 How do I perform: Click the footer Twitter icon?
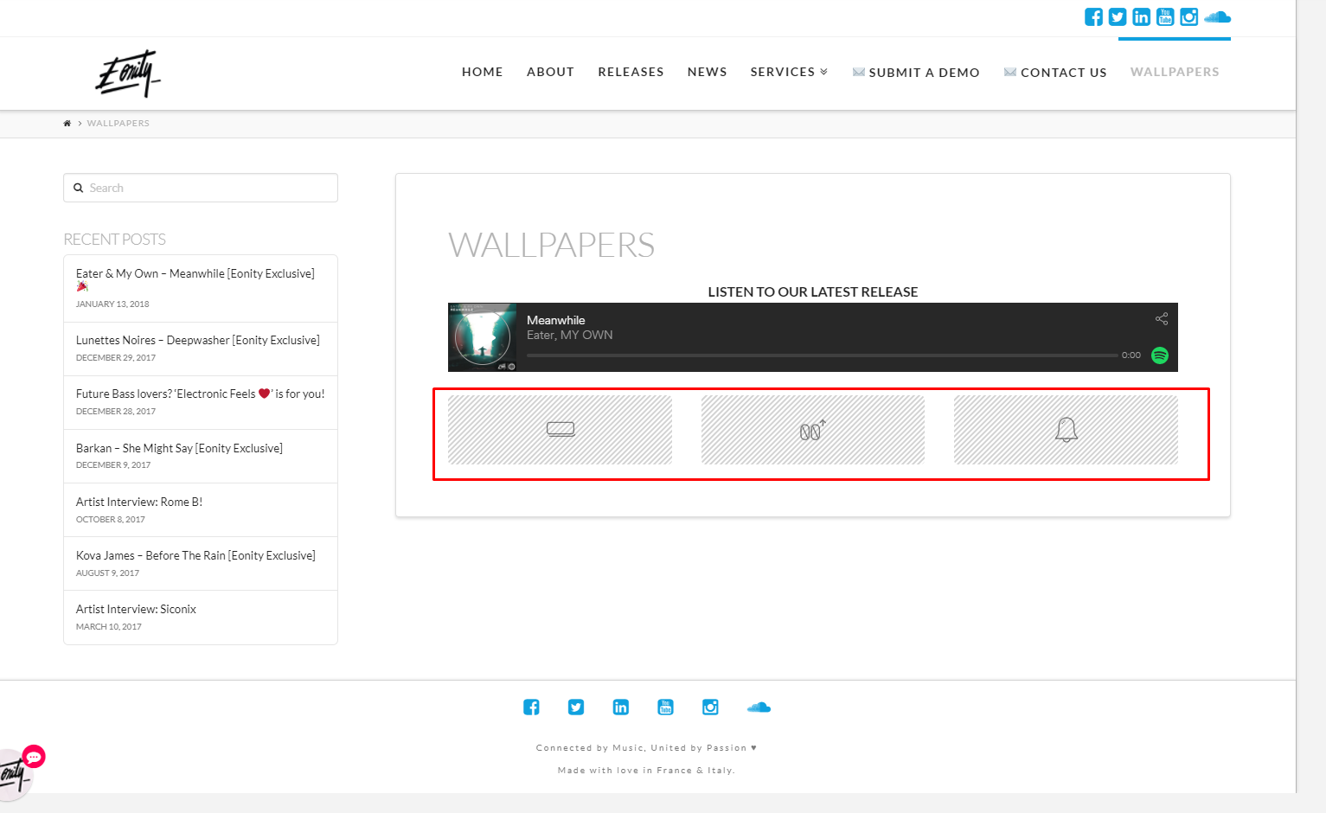point(576,707)
